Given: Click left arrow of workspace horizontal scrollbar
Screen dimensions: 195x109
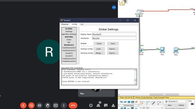Looking at the screenshot, I should [x=119, y=94].
